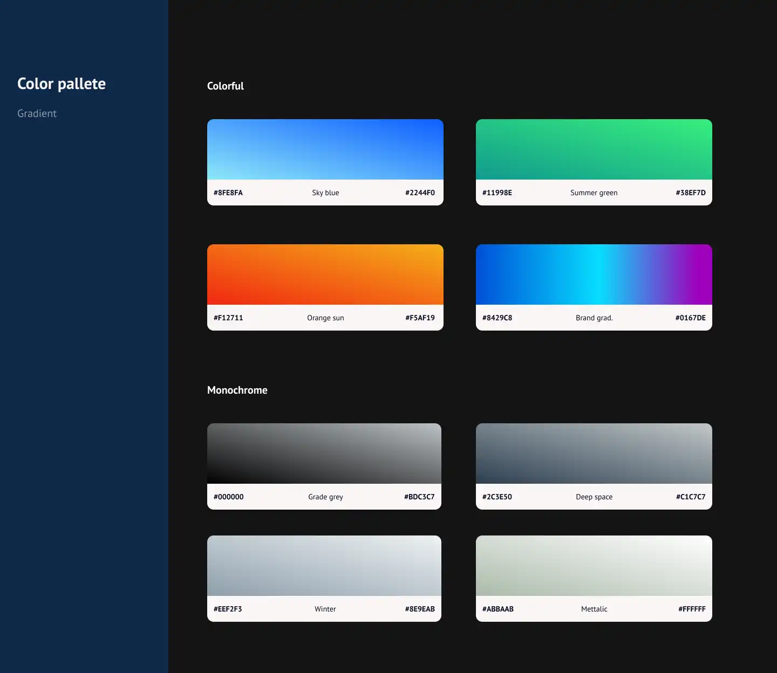This screenshot has height=673, width=777.
Task: Click the #ABBAAB hex code
Action: (498, 609)
